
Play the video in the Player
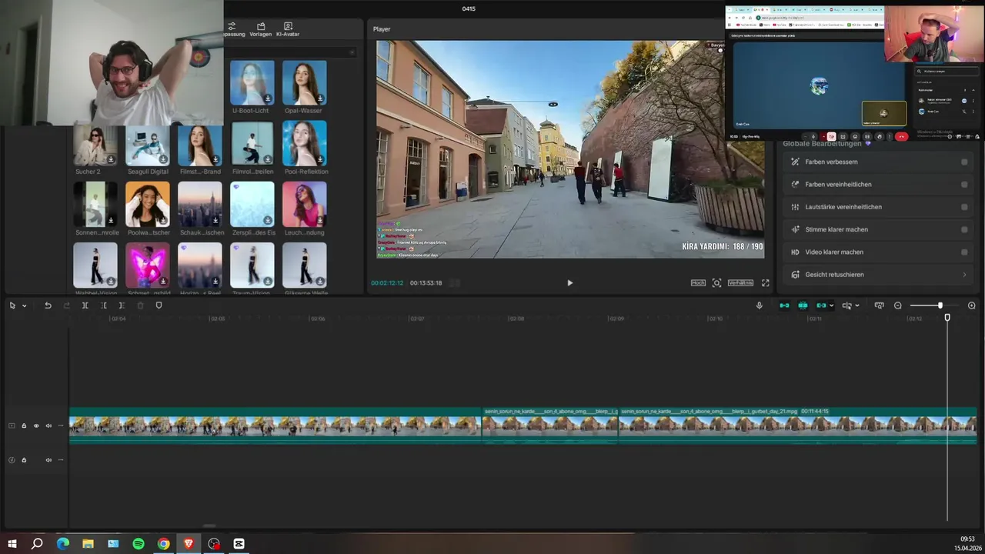[x=569, y=283]
